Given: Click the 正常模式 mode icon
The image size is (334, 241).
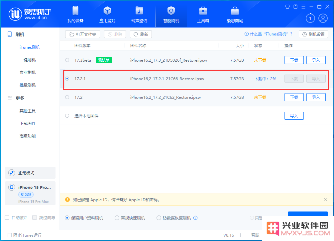Looking at the screenshot, I should click(x=12, y=173).
